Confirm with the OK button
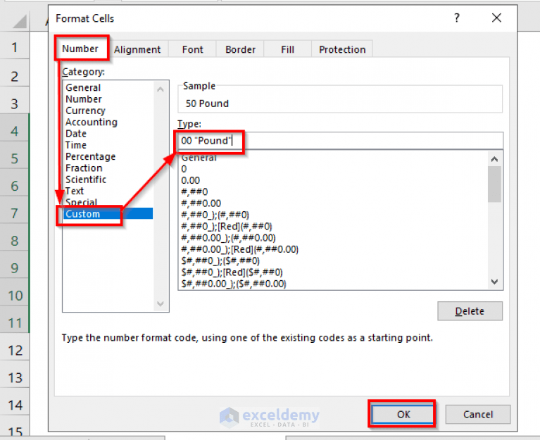 pos(403,414)
